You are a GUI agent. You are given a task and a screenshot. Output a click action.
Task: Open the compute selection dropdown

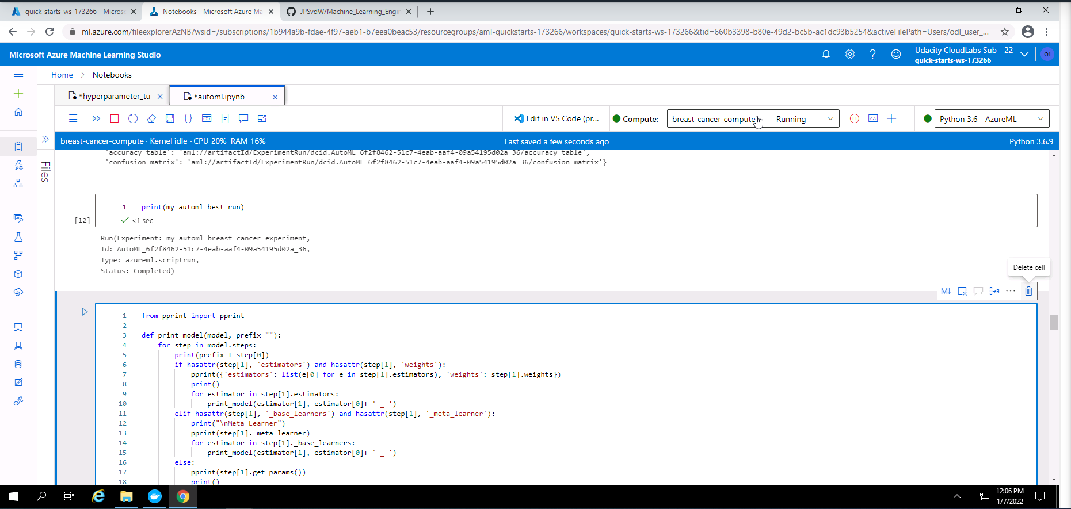[x=753, y=119]
